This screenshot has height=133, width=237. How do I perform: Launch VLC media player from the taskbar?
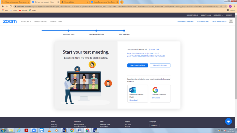coord(49,130)
